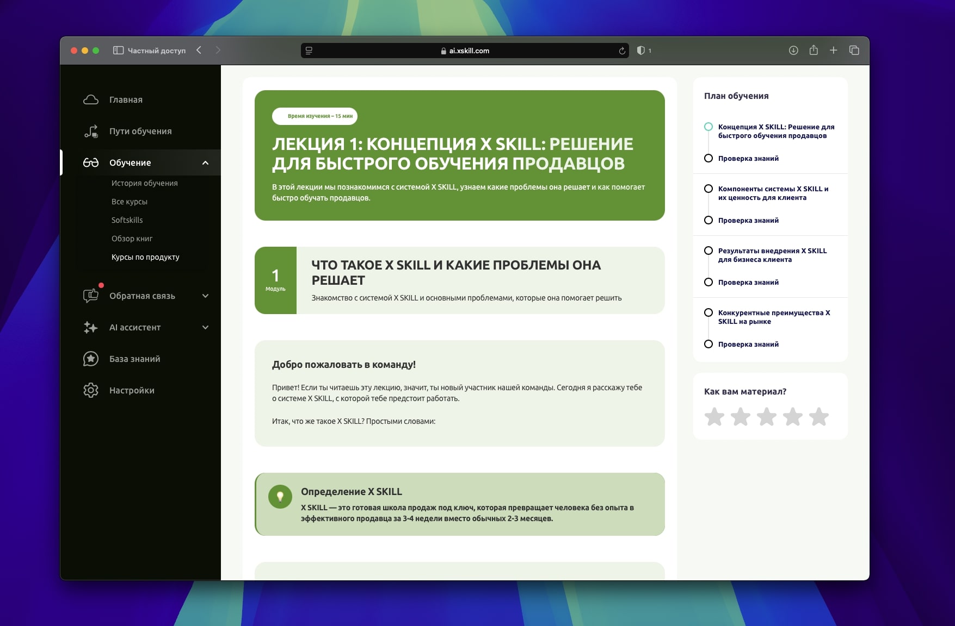Open a new tab with plus icon
This screenshot has height=626, width=955.
[x=833, y=50]
